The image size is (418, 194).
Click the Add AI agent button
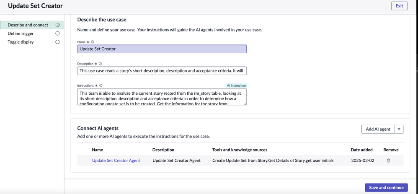point(378,129)
